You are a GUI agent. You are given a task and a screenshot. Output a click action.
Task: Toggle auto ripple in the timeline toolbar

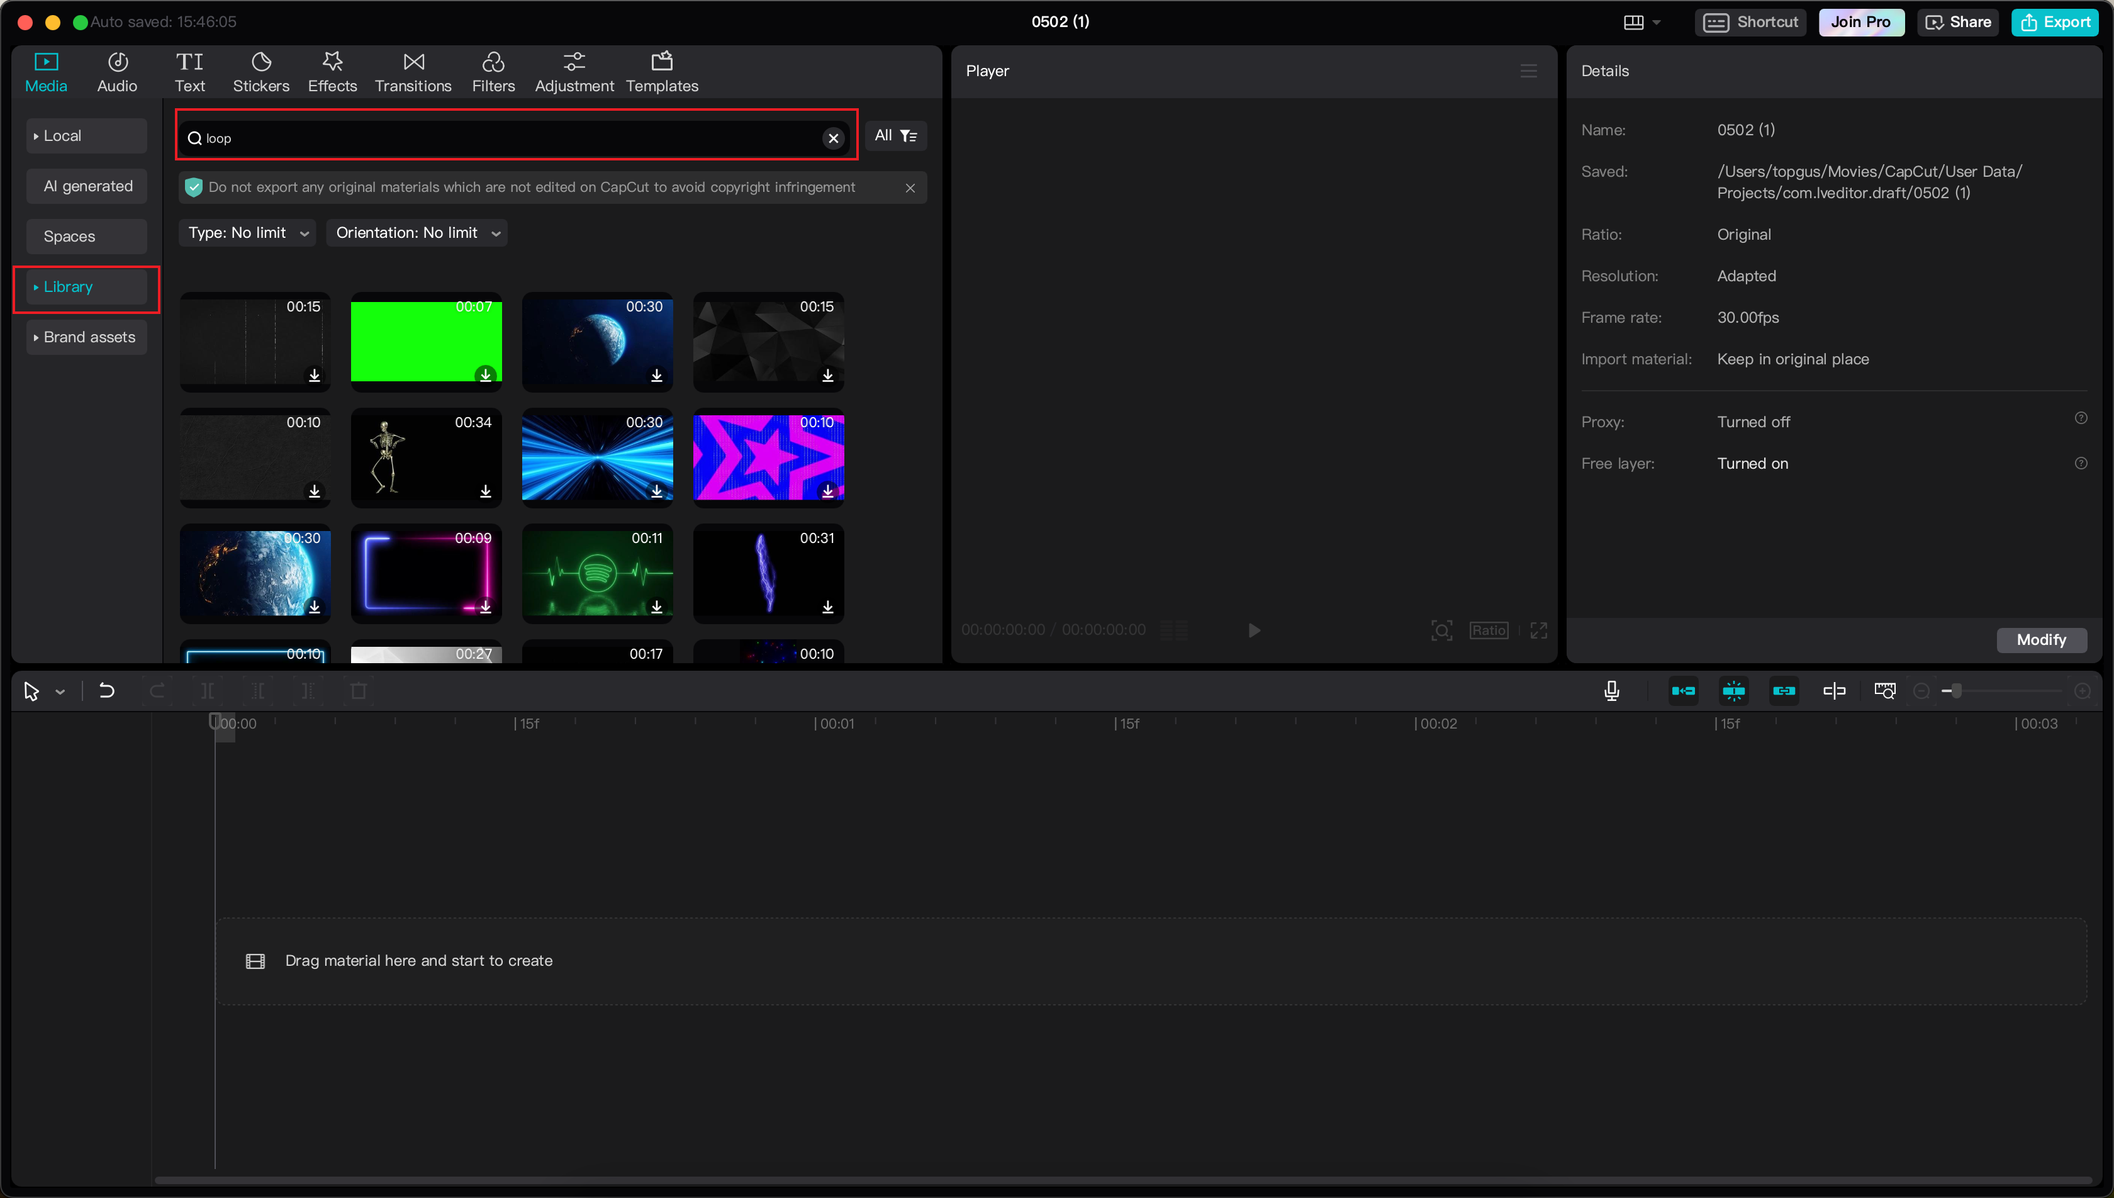coord(1683,690)
